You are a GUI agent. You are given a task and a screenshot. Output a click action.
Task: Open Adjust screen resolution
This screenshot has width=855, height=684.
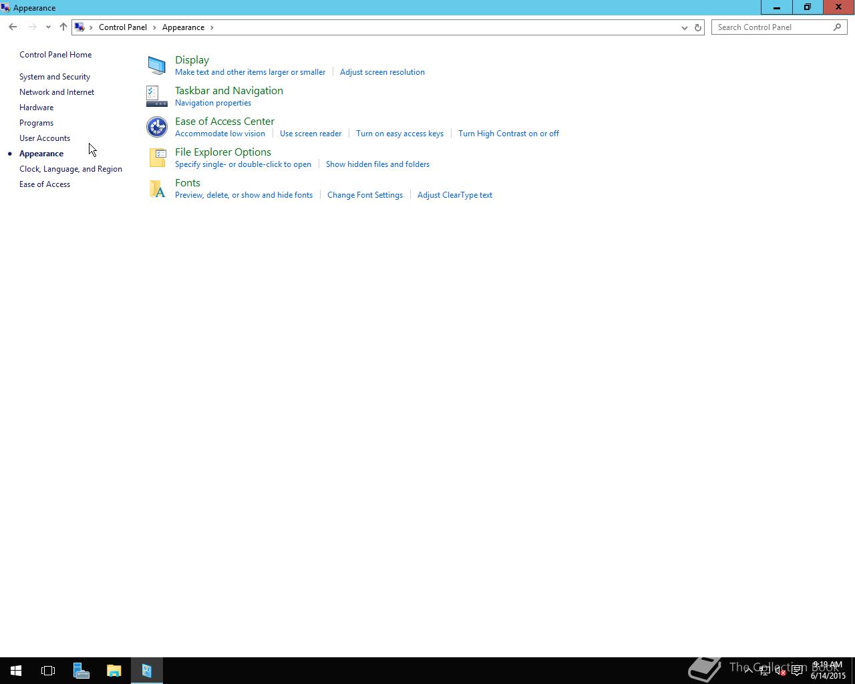pos(382,72)
